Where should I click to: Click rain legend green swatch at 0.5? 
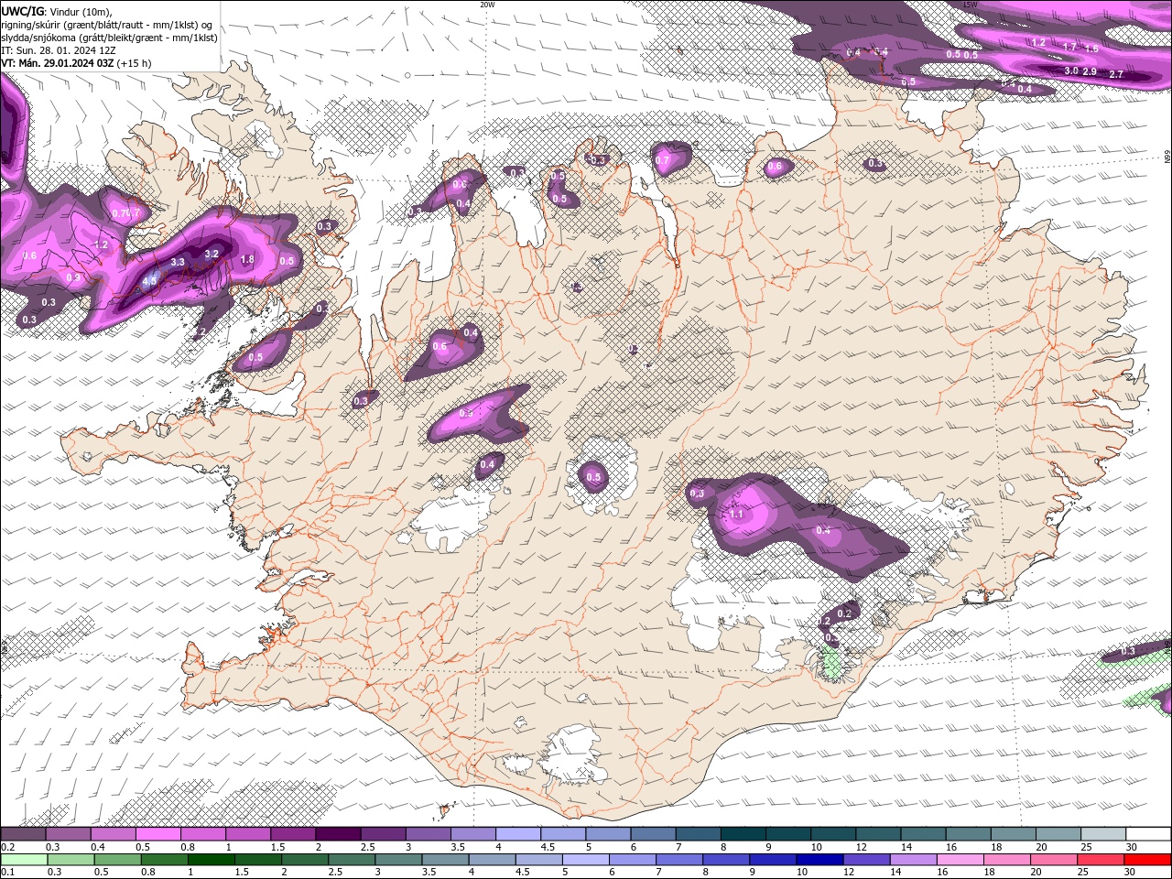tap(117, 860)
